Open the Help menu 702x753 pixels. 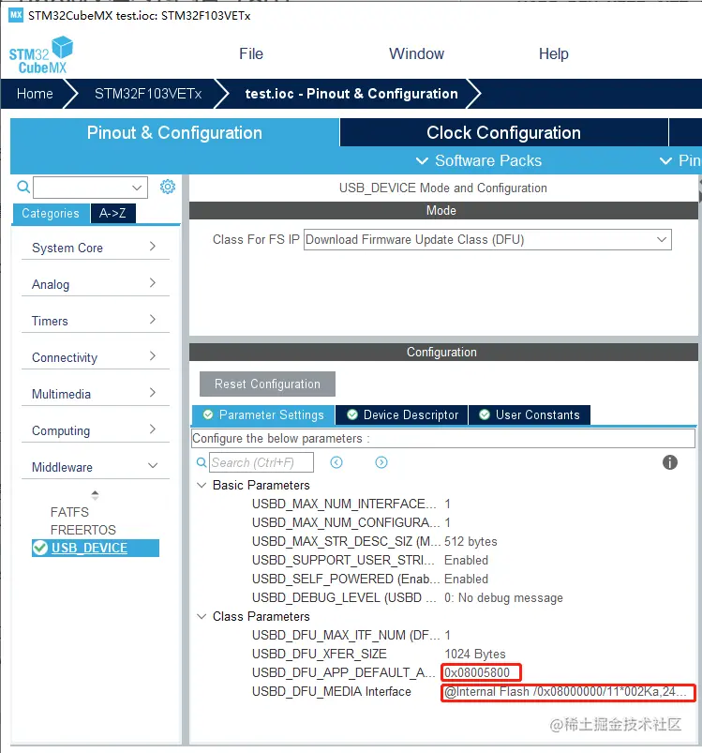point(553,53)
